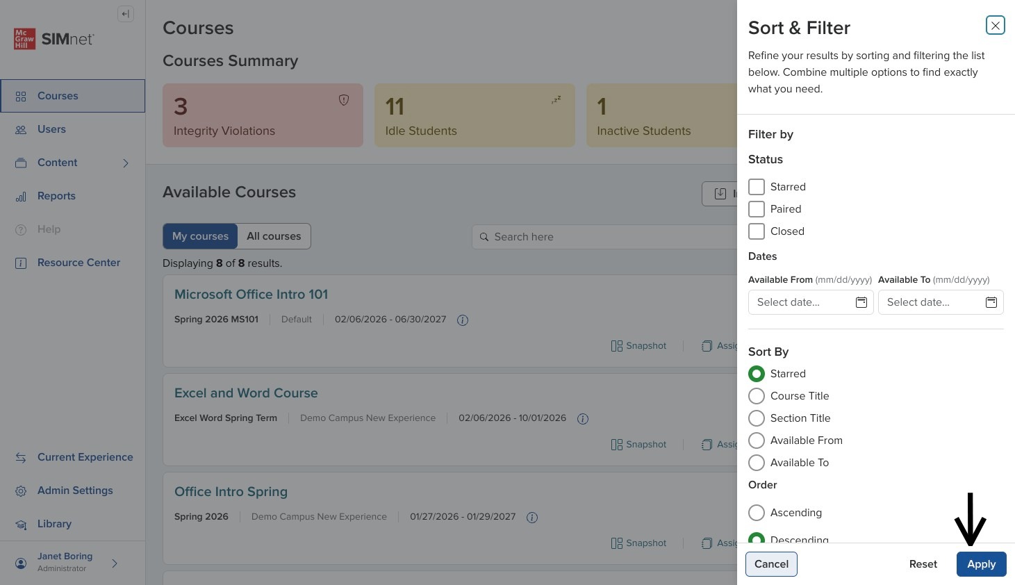The height and width of the screenshot is (585, 1015).
Task: Switch to the My courses tab
Action: 200,236
